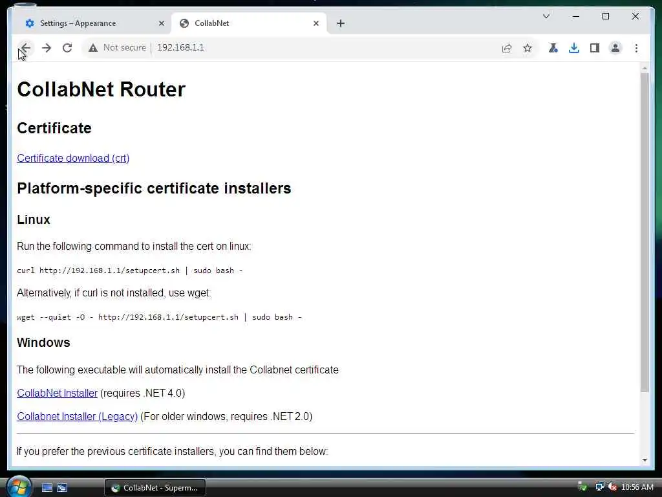The image size is (662, 497).
Task: Click the "(requires .NET 4.0)" note
Action: pyautogui.click(x=143, y=393)
